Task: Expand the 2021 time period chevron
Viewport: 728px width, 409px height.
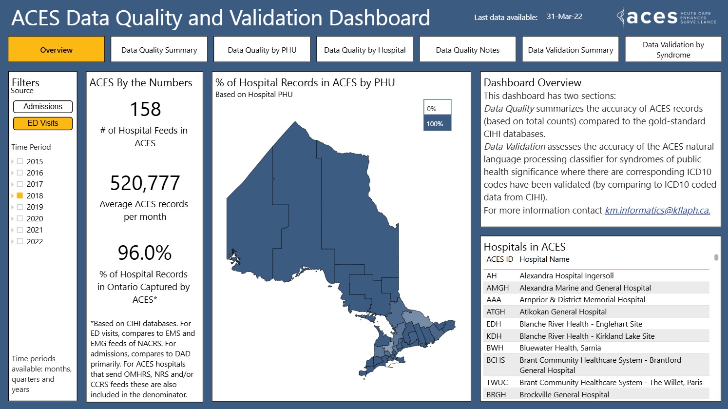Action: pos(13,230)
